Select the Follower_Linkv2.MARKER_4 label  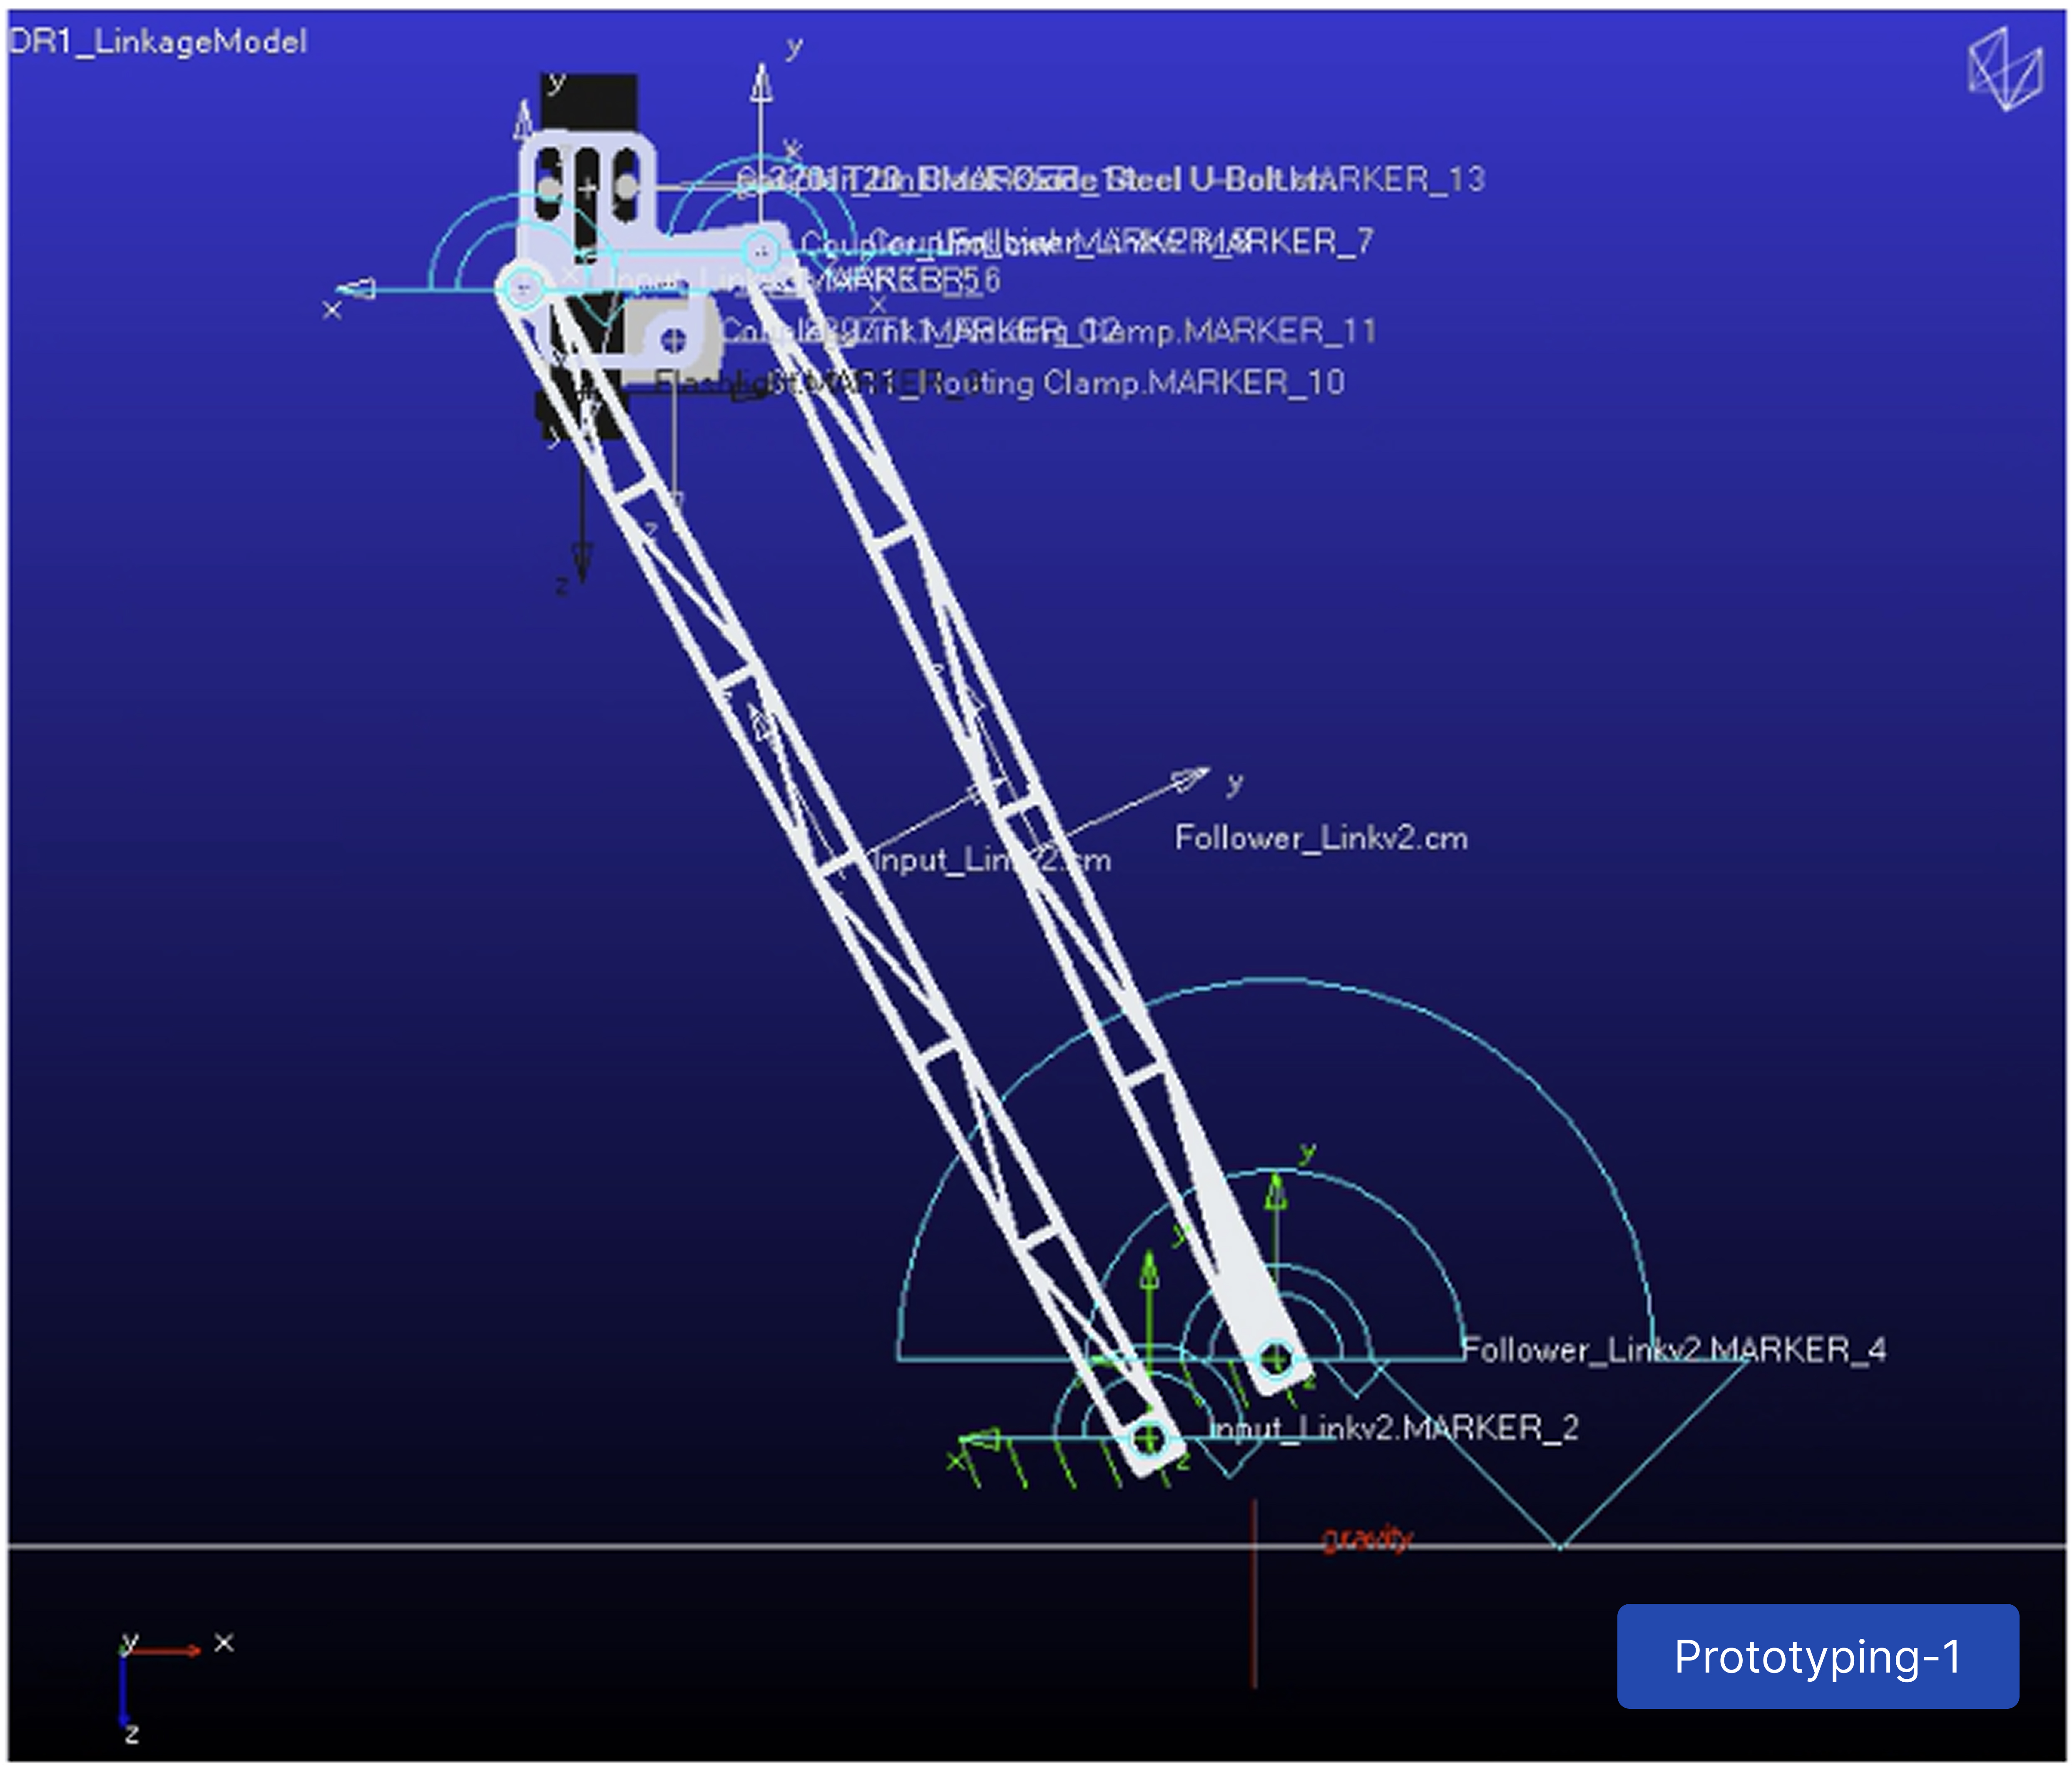(1674, 1350)
